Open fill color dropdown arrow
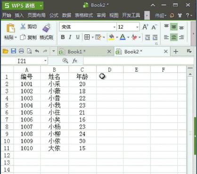Screen dimensions: 197x174 [117, 37]
